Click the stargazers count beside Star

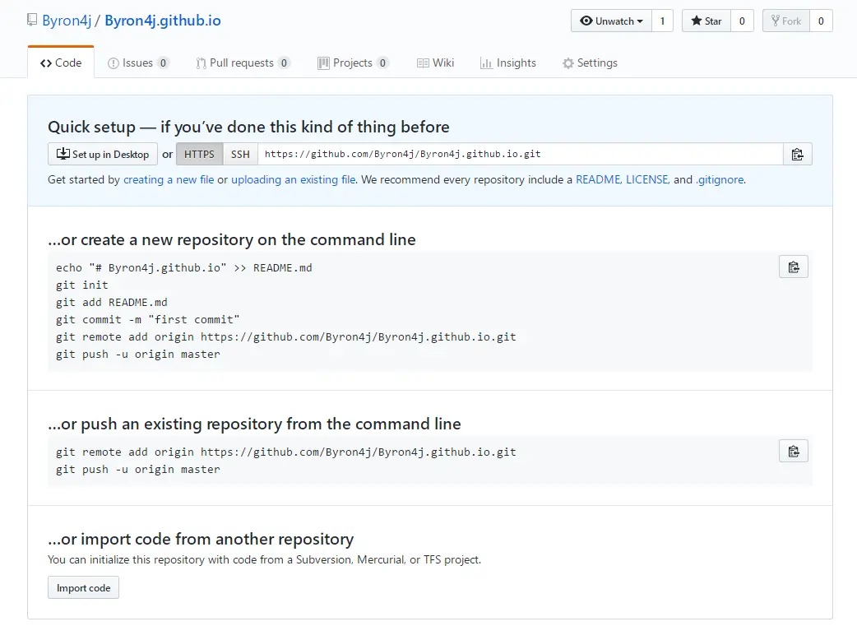742,21
